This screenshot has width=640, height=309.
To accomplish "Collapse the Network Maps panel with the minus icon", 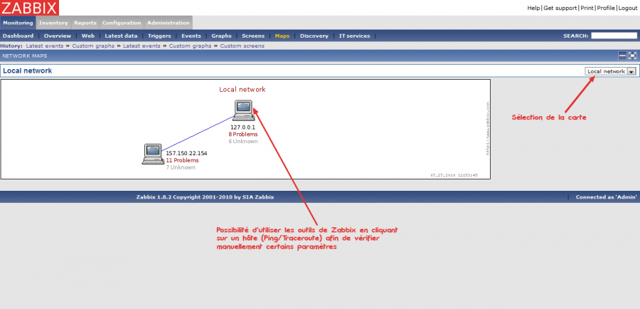I will [x=622, y=56].
